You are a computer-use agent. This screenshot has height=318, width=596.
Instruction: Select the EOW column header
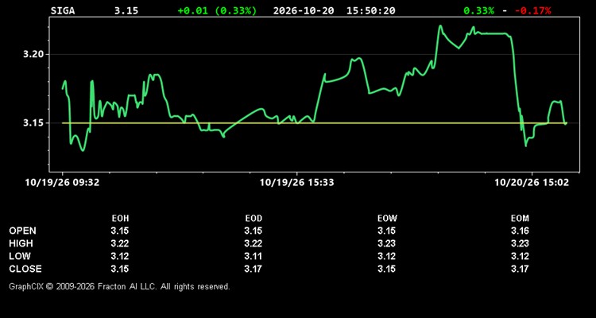(x=387, y=219)
